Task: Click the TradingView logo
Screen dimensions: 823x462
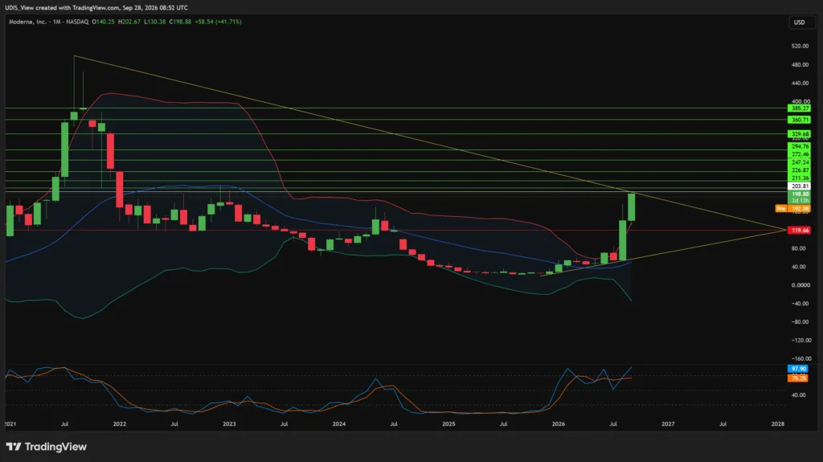Action: point(46,447)
